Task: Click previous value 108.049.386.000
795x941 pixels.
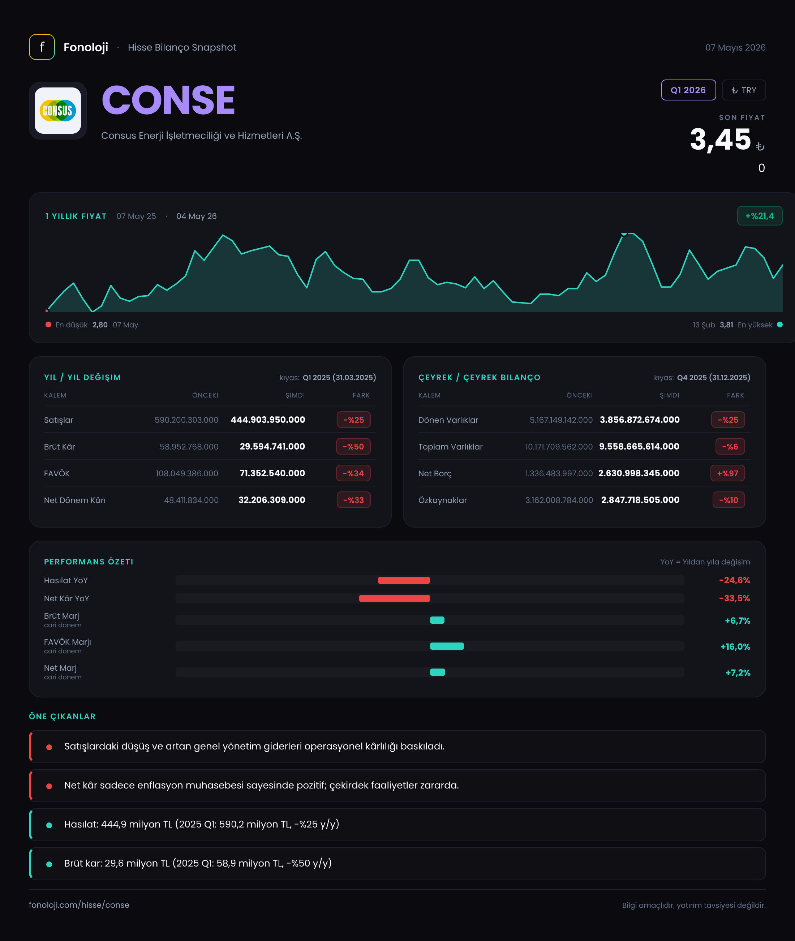Action: (x=187, y=473)
